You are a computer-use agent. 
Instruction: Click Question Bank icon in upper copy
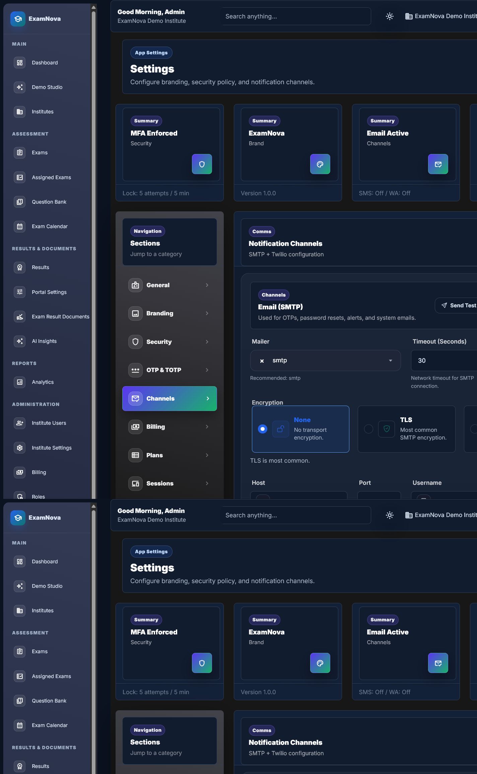(20, 202)
